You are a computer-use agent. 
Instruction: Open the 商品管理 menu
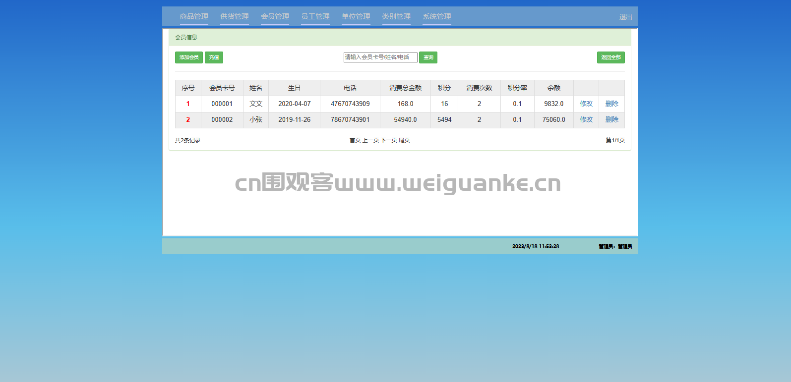tap(194, 17)
